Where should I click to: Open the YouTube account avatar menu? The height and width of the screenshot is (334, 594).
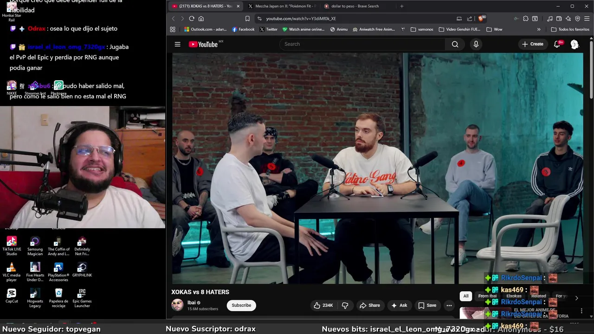point(575,44)
